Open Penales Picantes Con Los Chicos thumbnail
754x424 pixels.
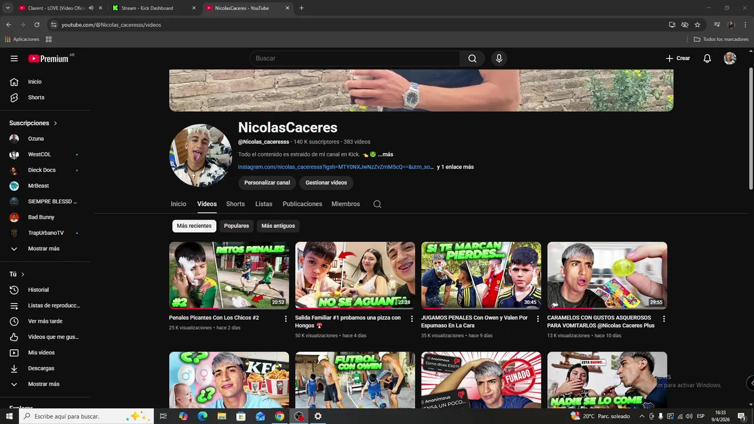pyautogui.click(x=229, y=276)
